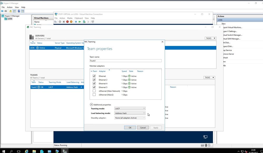This screenshot has width=263, height=153.
Task: Open the Teaming mode LACP dropdown
Action: 130,108
